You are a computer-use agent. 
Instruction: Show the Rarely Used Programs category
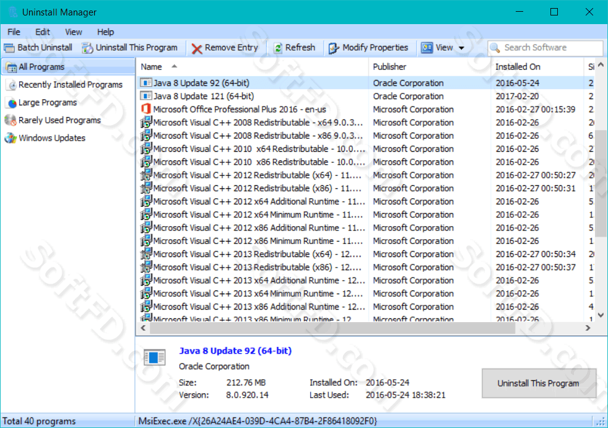coord(53,120)
